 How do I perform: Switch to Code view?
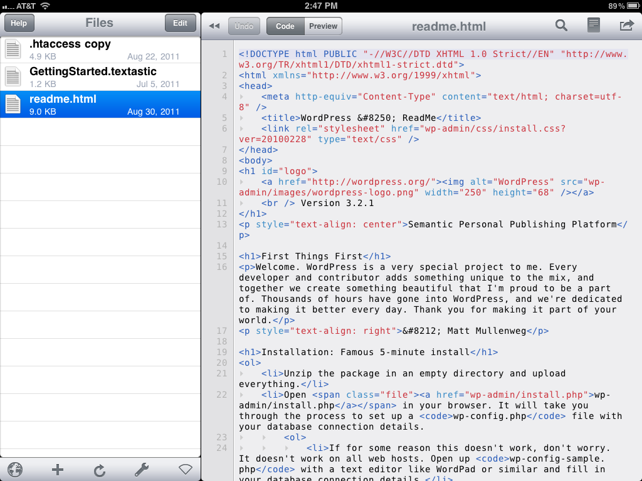(285, 26)
